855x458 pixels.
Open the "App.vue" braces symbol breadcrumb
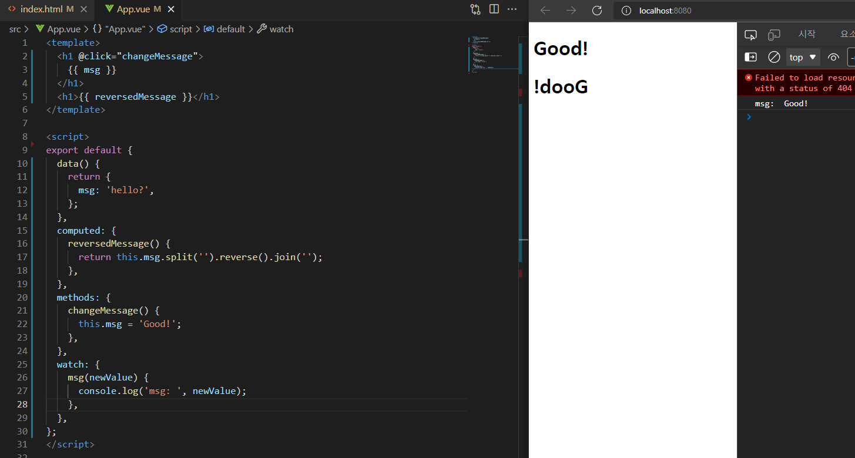point(119,29)
